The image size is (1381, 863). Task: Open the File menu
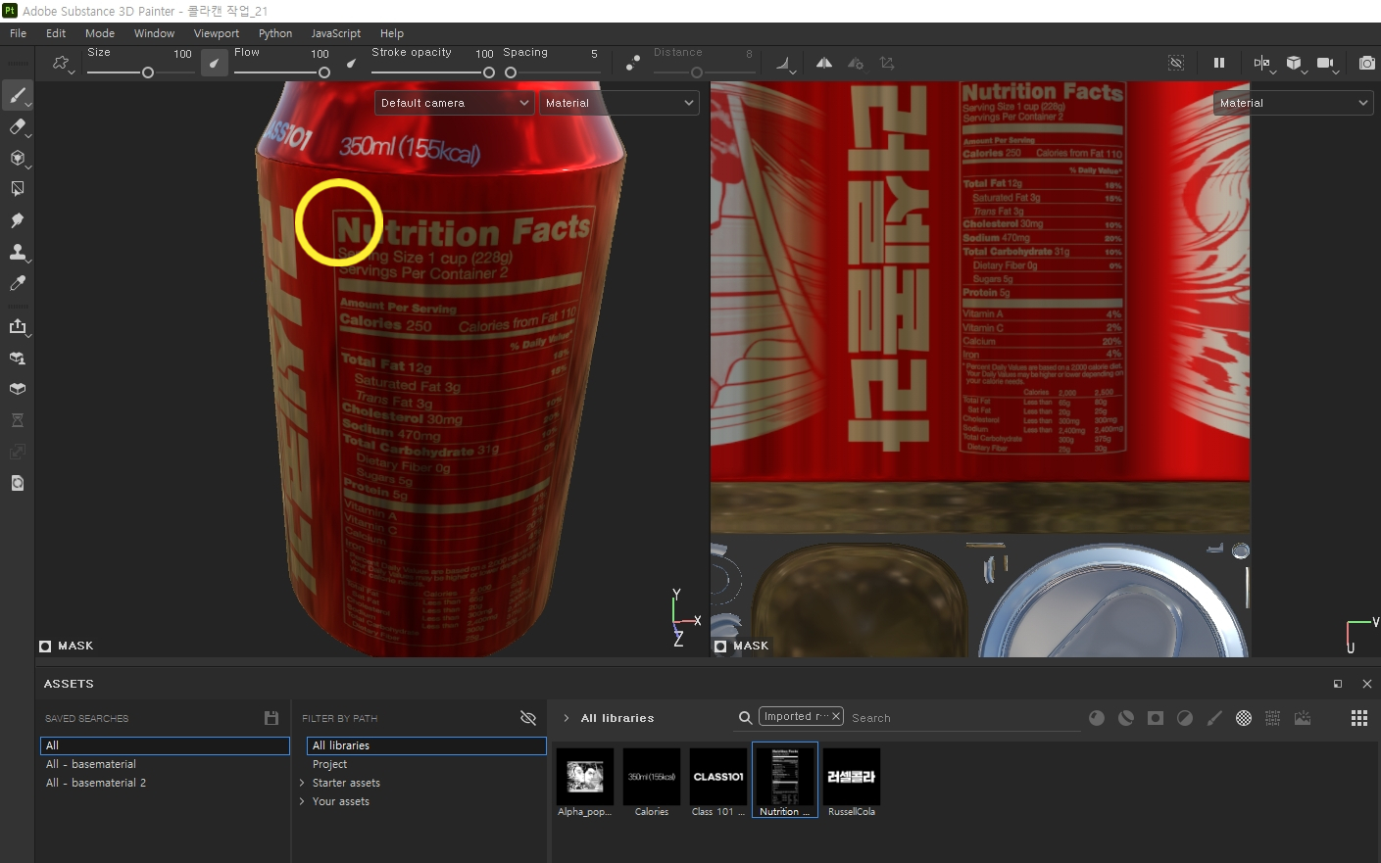pos(18,33)
